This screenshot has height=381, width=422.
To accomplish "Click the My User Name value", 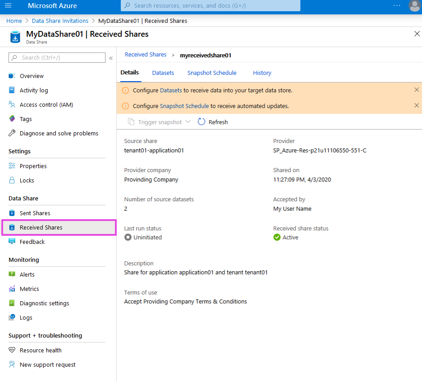I will coord(292,209).
